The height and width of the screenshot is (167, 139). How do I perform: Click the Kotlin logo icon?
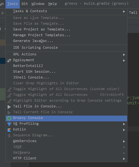[x=9, y=130]
